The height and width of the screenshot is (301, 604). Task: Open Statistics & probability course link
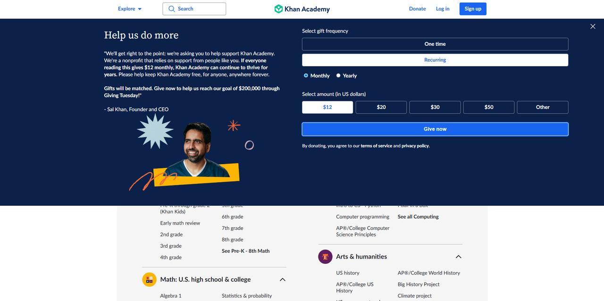coord(247,296)
